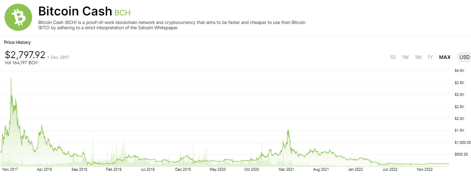471x176 pixels.
Task: Click the Oct 2020 axis label
Action: click(x=252, y=169)
